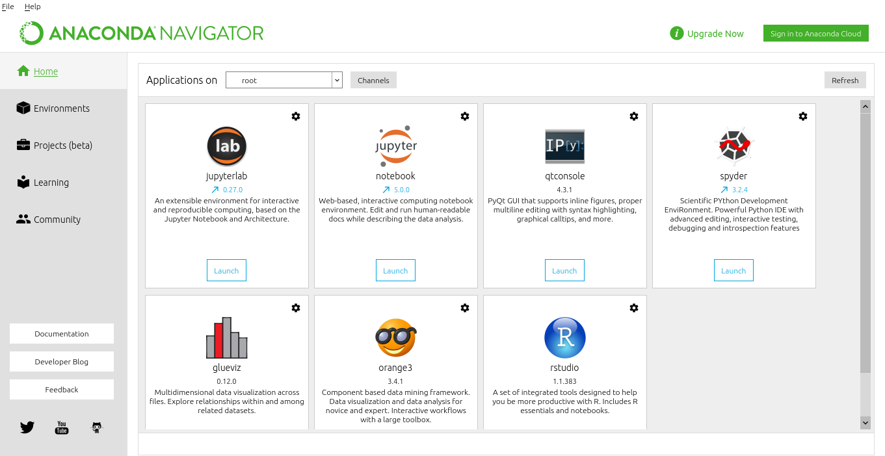Click the rstudio blue R icon

(564, 338)
